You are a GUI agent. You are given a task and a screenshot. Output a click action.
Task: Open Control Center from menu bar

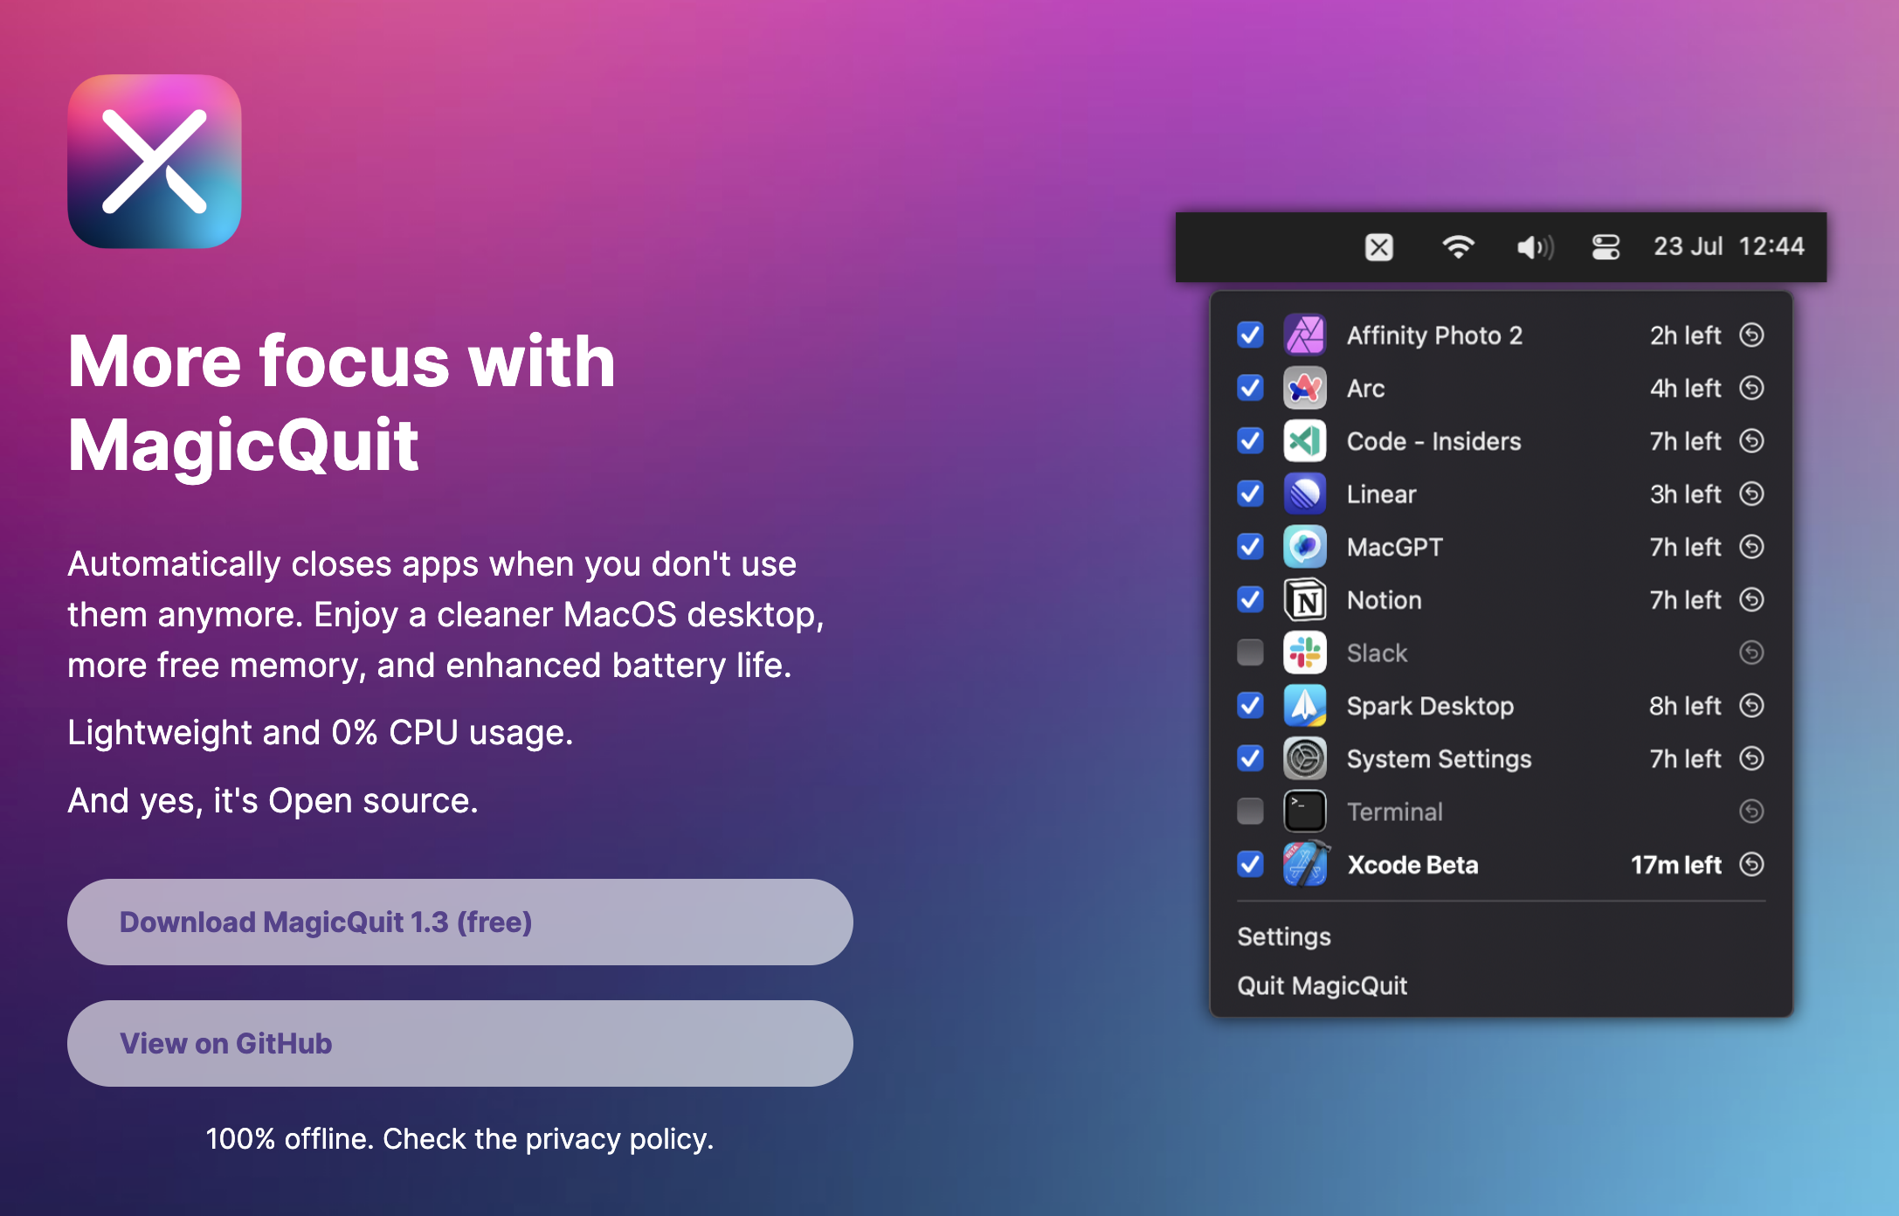tap(1606, 247)
